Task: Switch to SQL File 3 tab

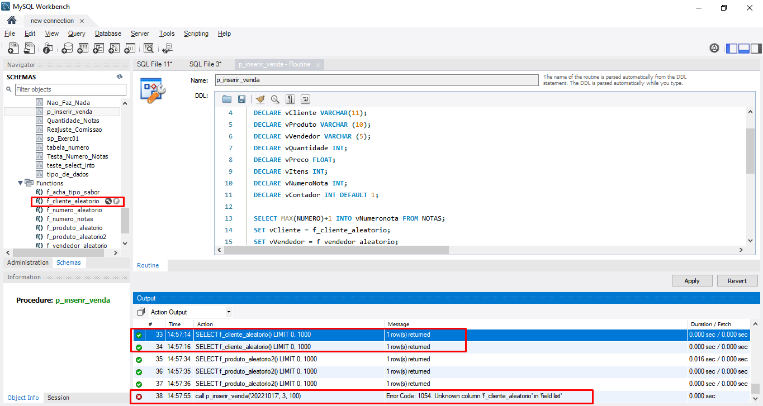Action: (205, 64)
